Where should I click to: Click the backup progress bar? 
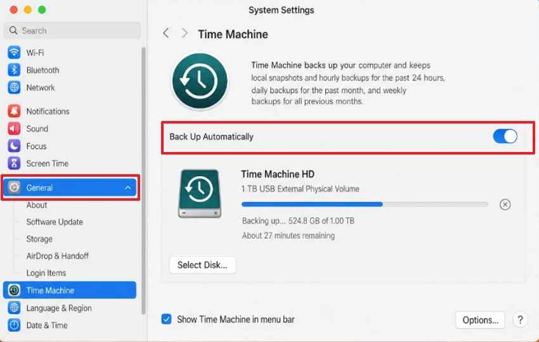click(365, 205)
